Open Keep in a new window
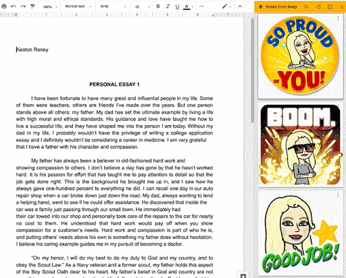The image size is (346, 278). tap(330, 7)
